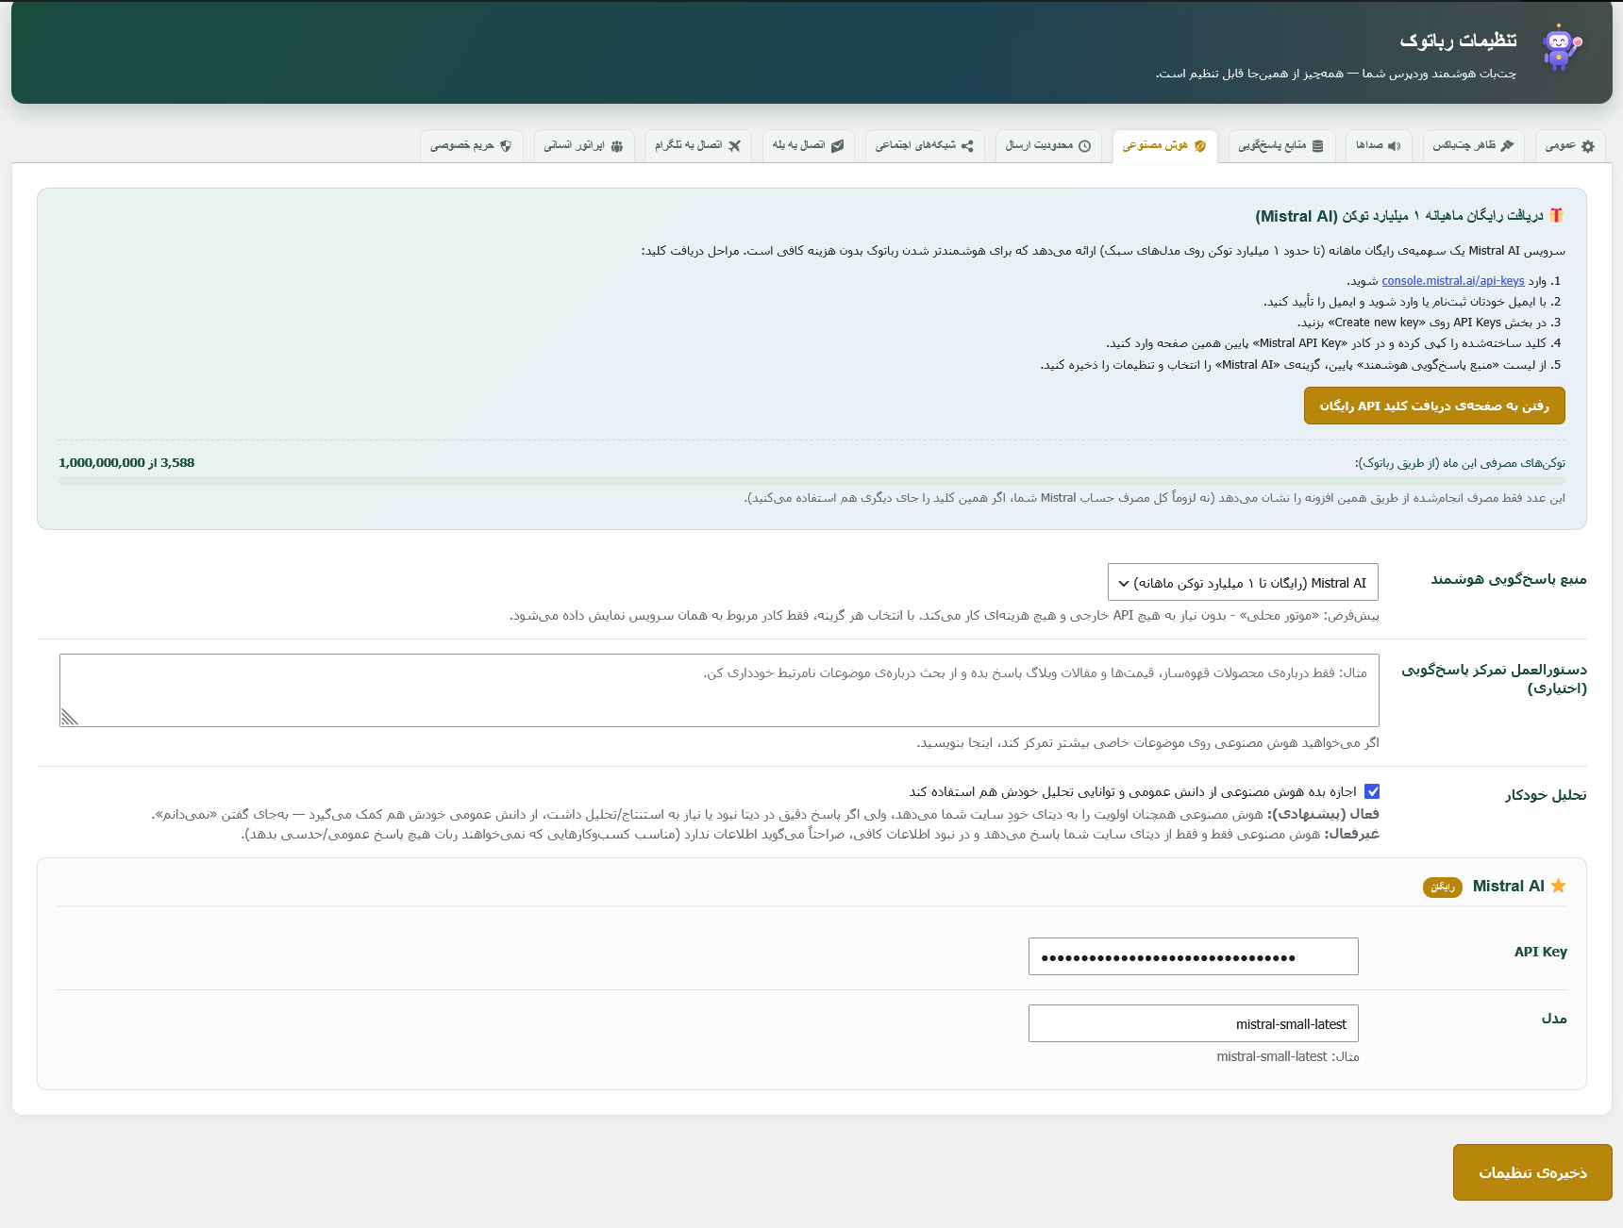Click the Mistral API Key password field

pyautogui.click(x=1194, y=956)
